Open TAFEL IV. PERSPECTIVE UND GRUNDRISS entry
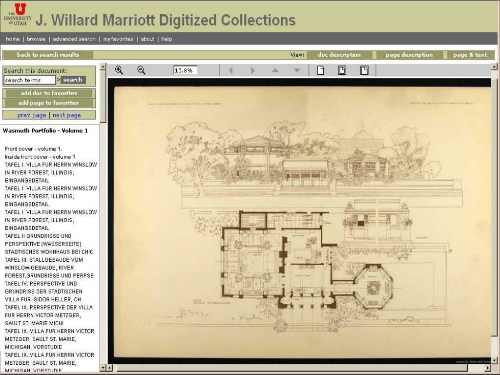Image resolution: width=500 pixels, height=375 pixels. click(x=43, y=292)
